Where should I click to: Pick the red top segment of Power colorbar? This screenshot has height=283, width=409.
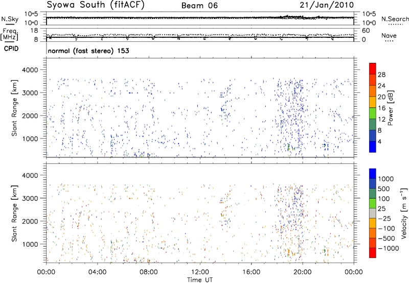[x=373, y=68]
